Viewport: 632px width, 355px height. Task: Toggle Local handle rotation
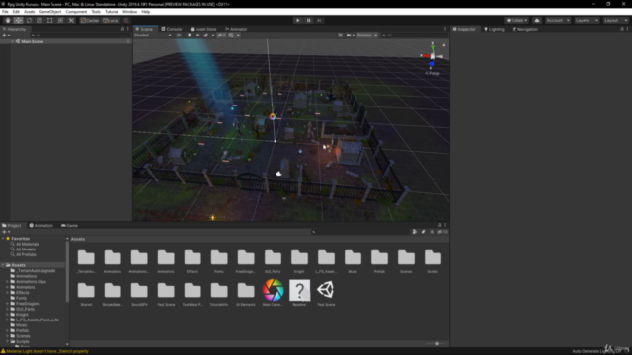111,20
